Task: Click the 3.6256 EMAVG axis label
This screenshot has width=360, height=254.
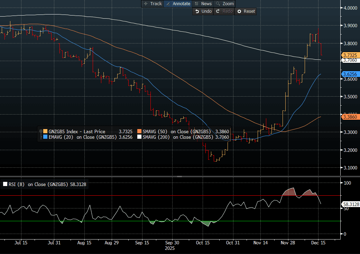Action: [350, 74]
